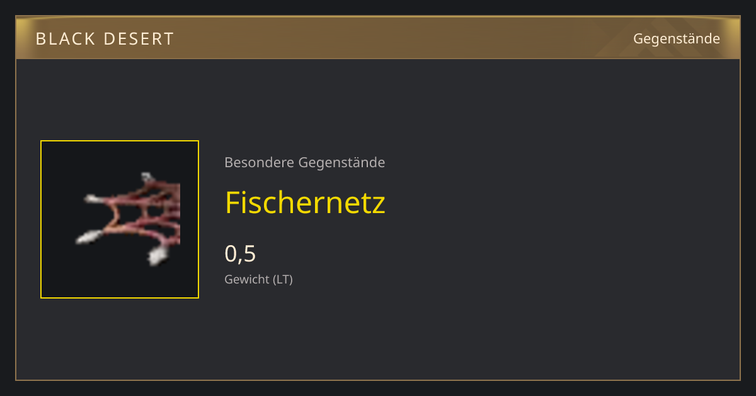Click the lowest white weight of the net

(156, 255)
